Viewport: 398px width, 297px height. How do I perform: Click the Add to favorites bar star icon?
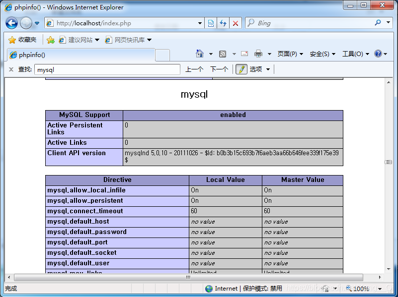click(x=51, y=40)
